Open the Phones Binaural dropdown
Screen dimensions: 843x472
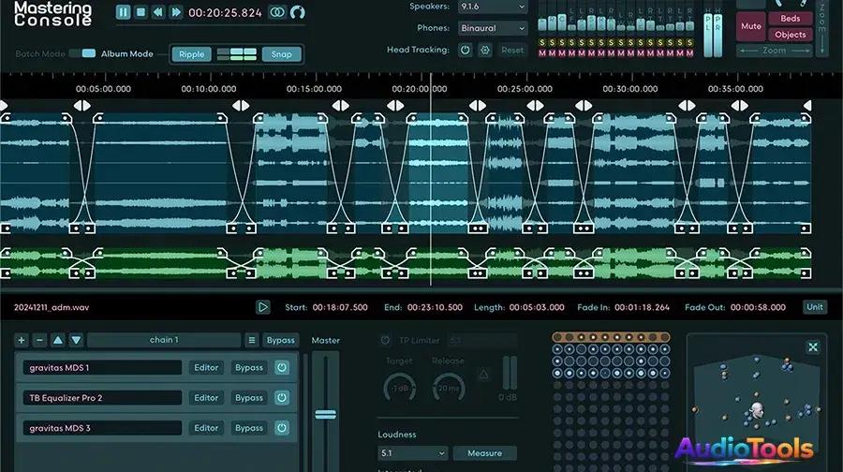coord(493,28)
